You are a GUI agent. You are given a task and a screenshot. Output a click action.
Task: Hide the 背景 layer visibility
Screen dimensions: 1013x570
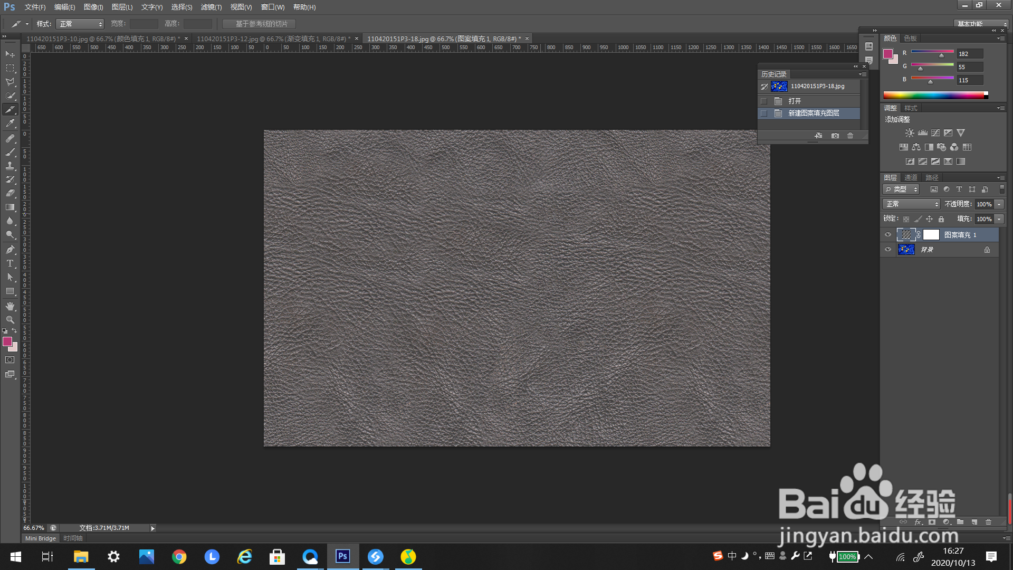(888, 250)
